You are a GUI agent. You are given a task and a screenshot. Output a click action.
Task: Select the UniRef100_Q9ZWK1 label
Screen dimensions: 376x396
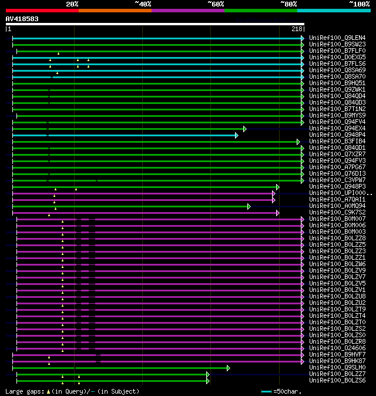tap(337, 90)
